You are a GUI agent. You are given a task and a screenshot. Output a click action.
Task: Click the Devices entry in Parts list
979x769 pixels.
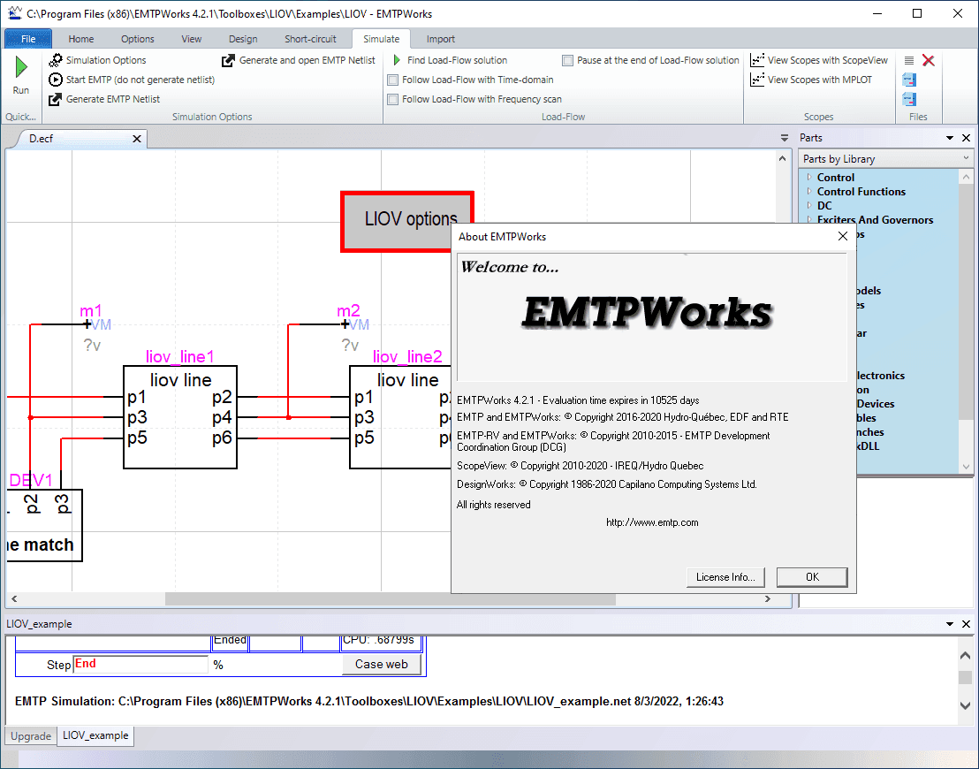pos(876,404)
